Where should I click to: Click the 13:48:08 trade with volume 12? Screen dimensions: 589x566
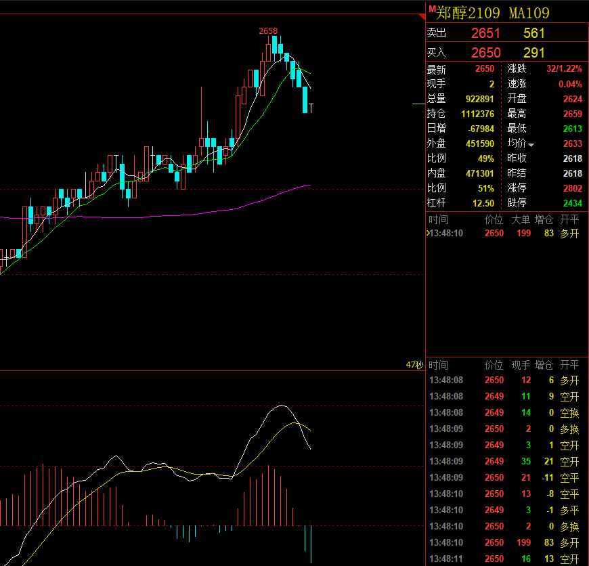(x=504, y=380)
